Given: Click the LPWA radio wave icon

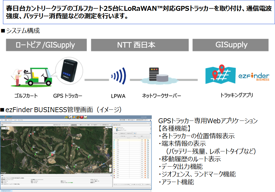Looking at the screenshot, I should click(x=119, y=76).
